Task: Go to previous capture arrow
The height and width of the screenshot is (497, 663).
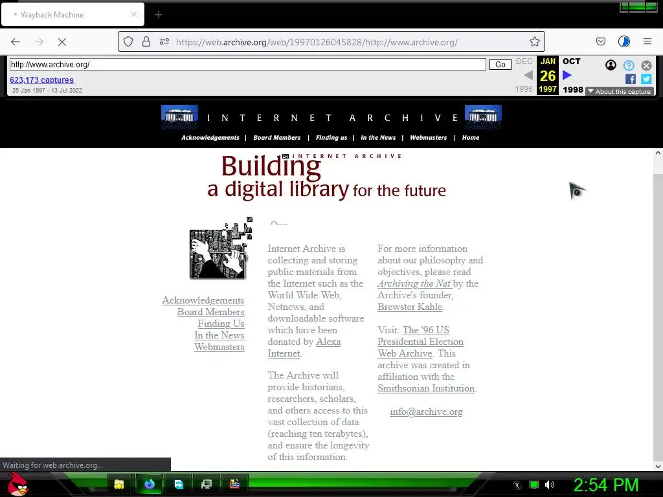Action: pyautogui.click(x=528, y=75)
